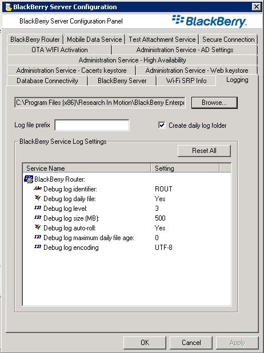Switch to the Secure Connection tab
Viewport: 264px width, 353px height.
point(229,40)
